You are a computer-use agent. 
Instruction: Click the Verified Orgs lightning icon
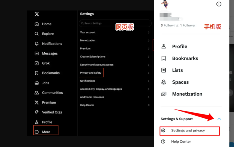[x=37, y=112]
